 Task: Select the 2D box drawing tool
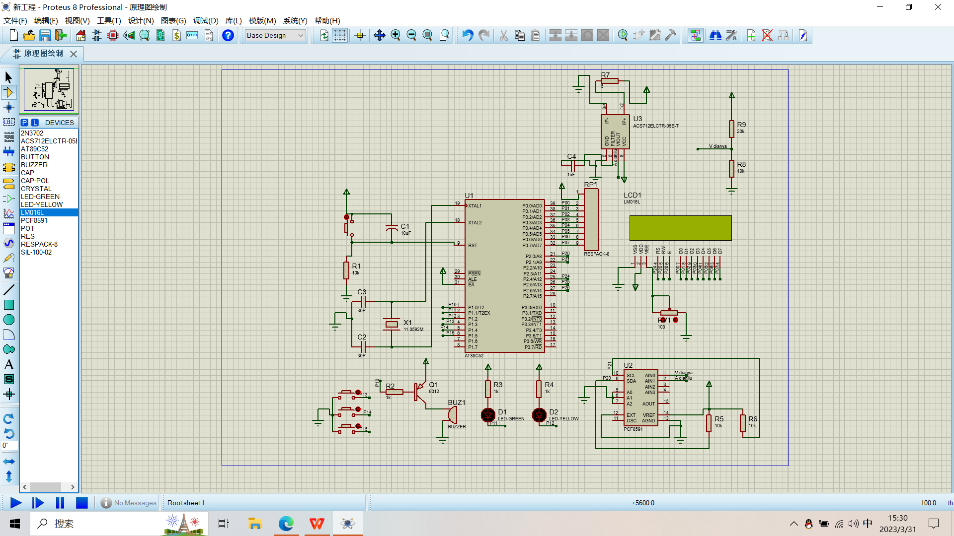coord(8,305)
